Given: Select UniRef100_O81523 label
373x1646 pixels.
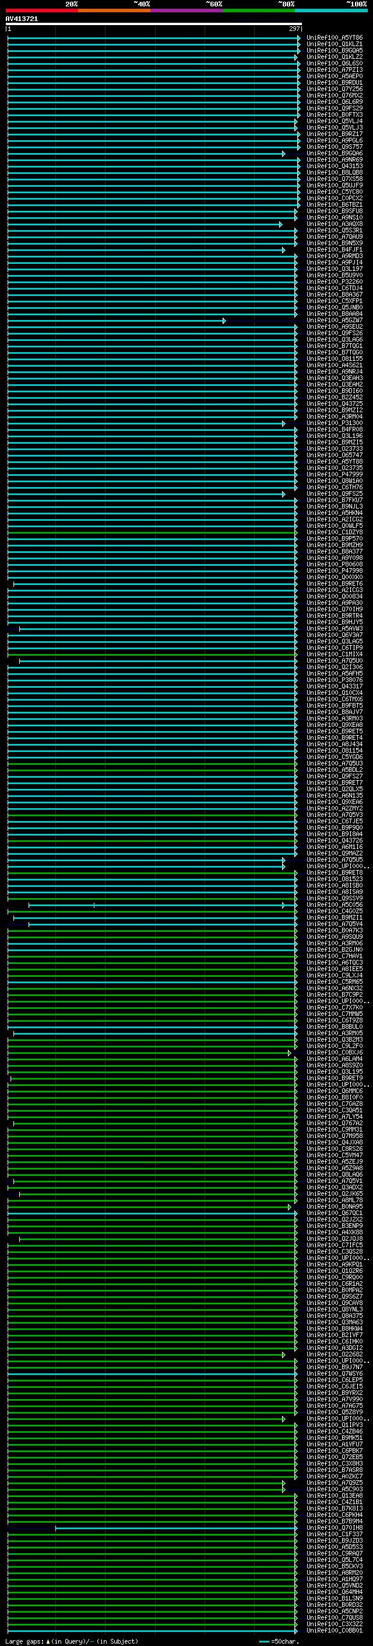Looking at the screenshot, I should pos(335,879).
